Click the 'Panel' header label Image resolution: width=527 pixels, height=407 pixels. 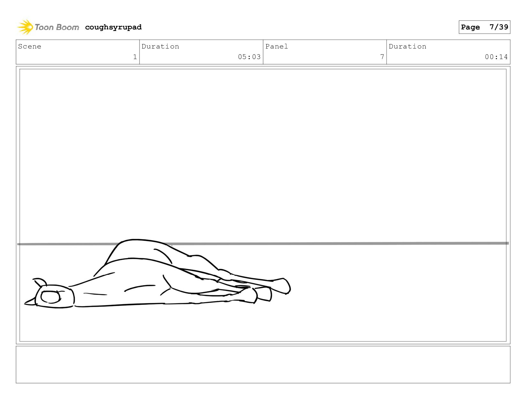click(277, 47)
